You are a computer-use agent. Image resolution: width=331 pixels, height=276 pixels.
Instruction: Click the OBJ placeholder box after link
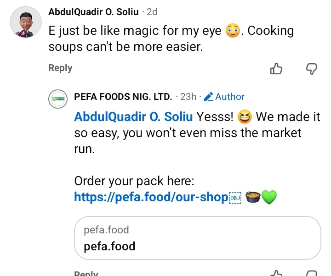(x=235, y=198)
